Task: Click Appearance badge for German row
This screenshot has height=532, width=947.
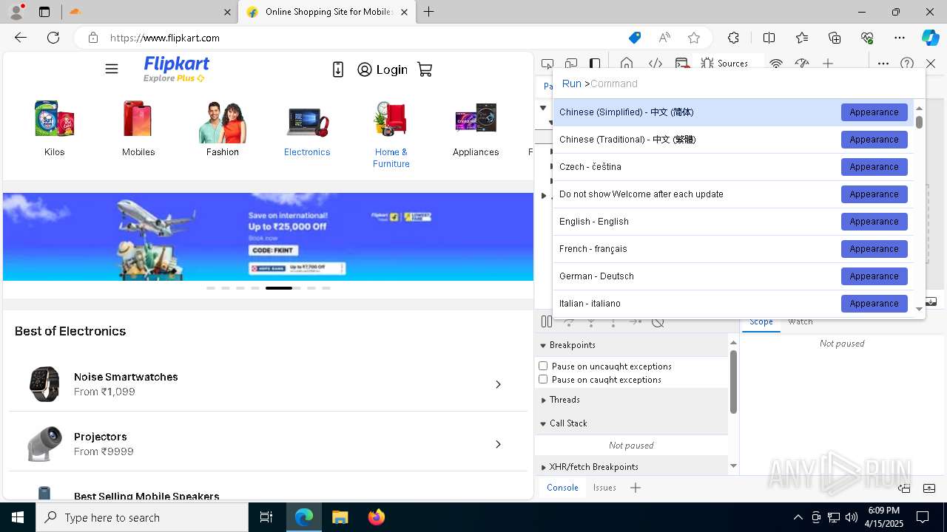Action: tap(874, 276)
